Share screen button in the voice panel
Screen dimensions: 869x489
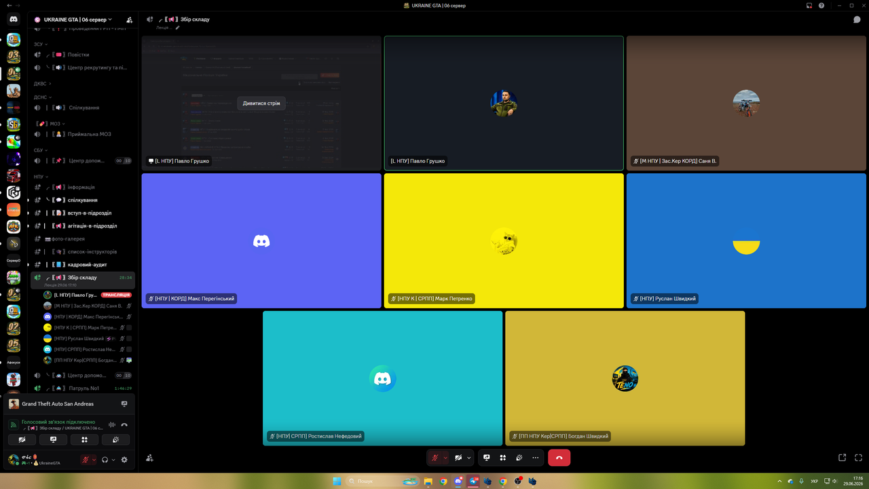point(53,439)
